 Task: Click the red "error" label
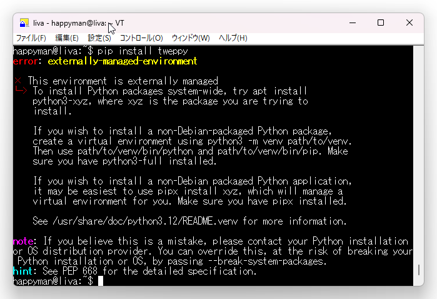[26, 61]
